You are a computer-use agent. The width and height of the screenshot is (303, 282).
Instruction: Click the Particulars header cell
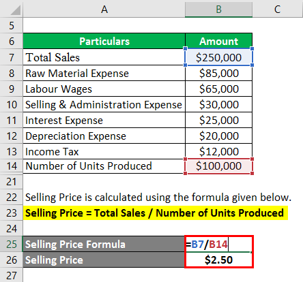click(x=104, y=41)
